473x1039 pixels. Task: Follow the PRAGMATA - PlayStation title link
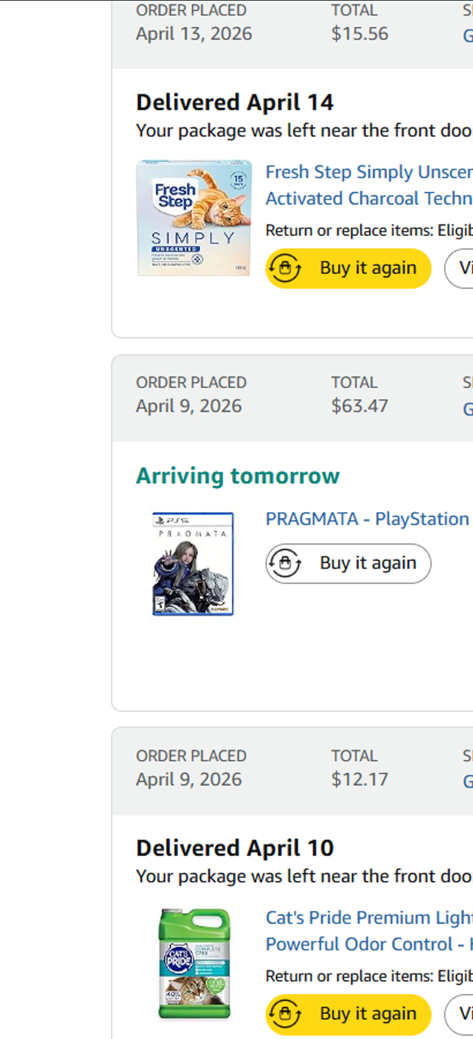367,519
